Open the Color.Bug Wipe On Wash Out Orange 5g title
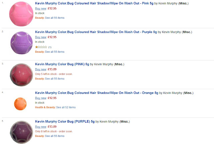The width and height of the screenshot is (214, 144). (x=97, y=93)
